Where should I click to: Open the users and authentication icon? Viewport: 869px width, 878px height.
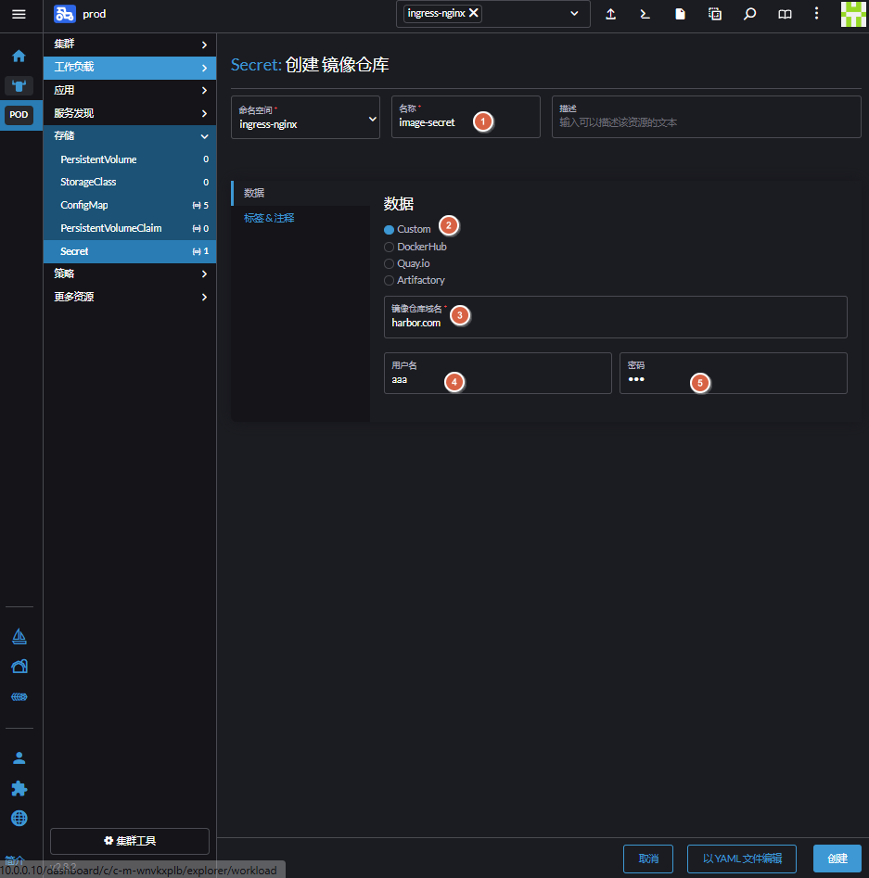pos(19,758)
